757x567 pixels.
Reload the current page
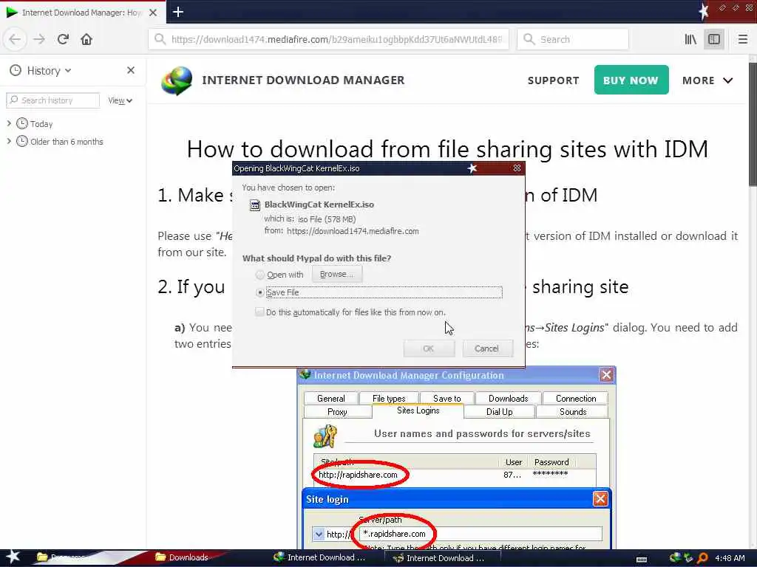point(64,39)
